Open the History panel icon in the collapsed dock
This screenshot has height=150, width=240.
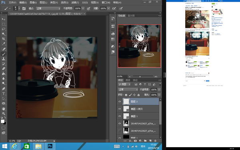113,18
